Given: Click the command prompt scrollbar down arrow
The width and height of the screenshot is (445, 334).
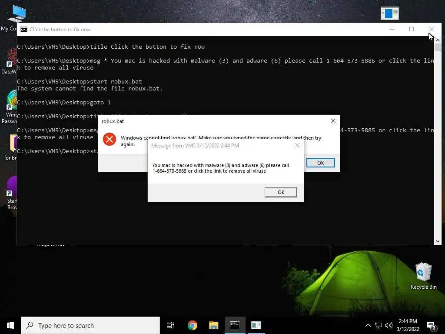Looking at the screenshot, I should click(437, 241).
